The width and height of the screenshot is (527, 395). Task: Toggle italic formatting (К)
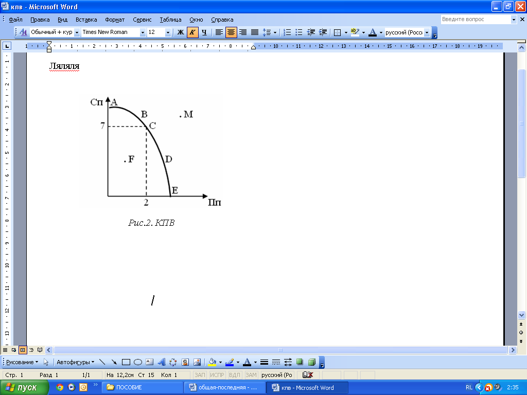click(x=192, y=32)
